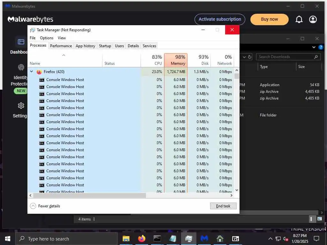The image size is (327, 245).
Task: Click the magnifier icon in Search Downloads
Action: point(316,57)
